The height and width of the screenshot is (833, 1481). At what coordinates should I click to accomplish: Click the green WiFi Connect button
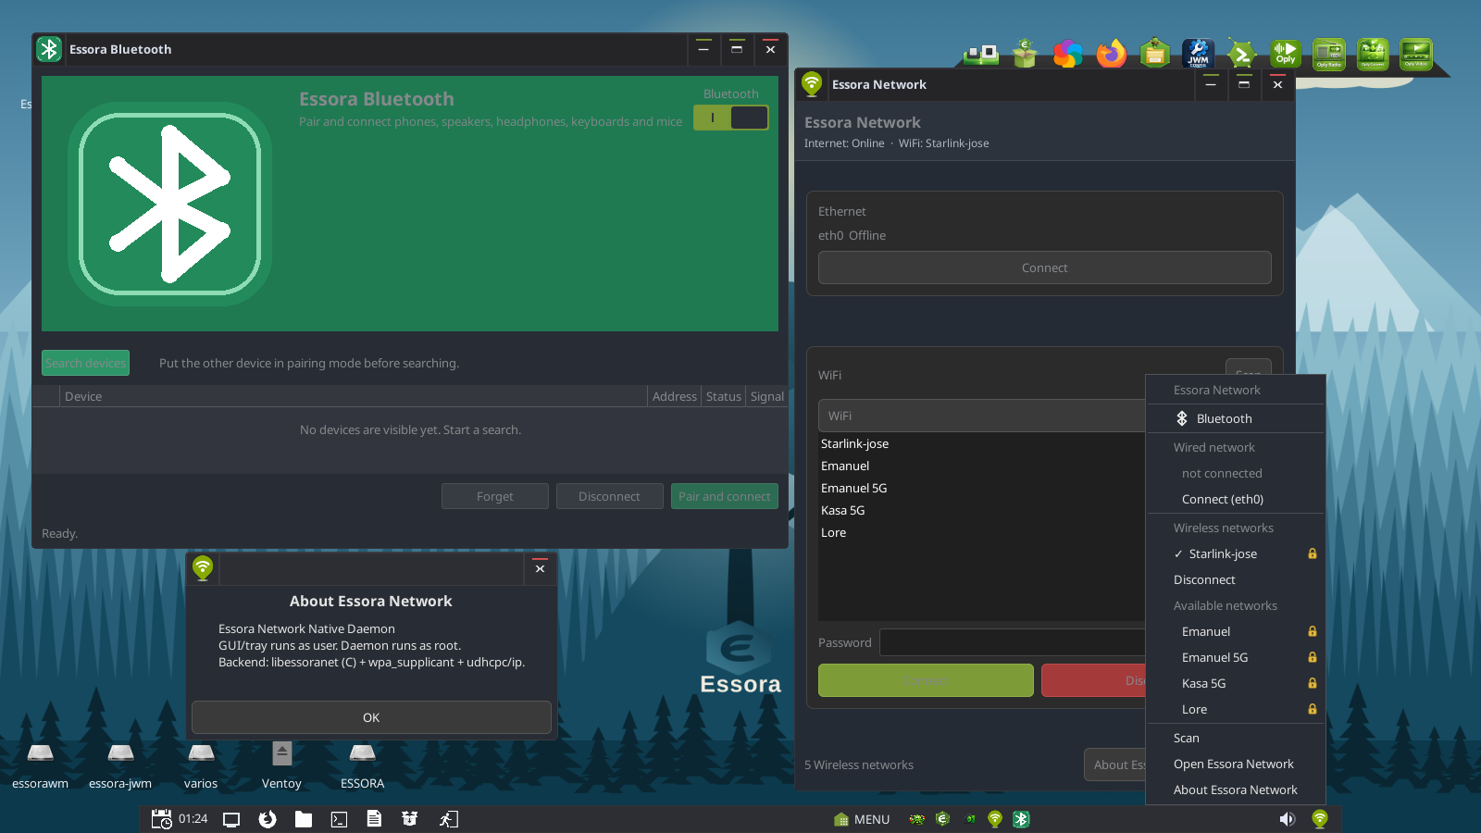pos(926,680)
